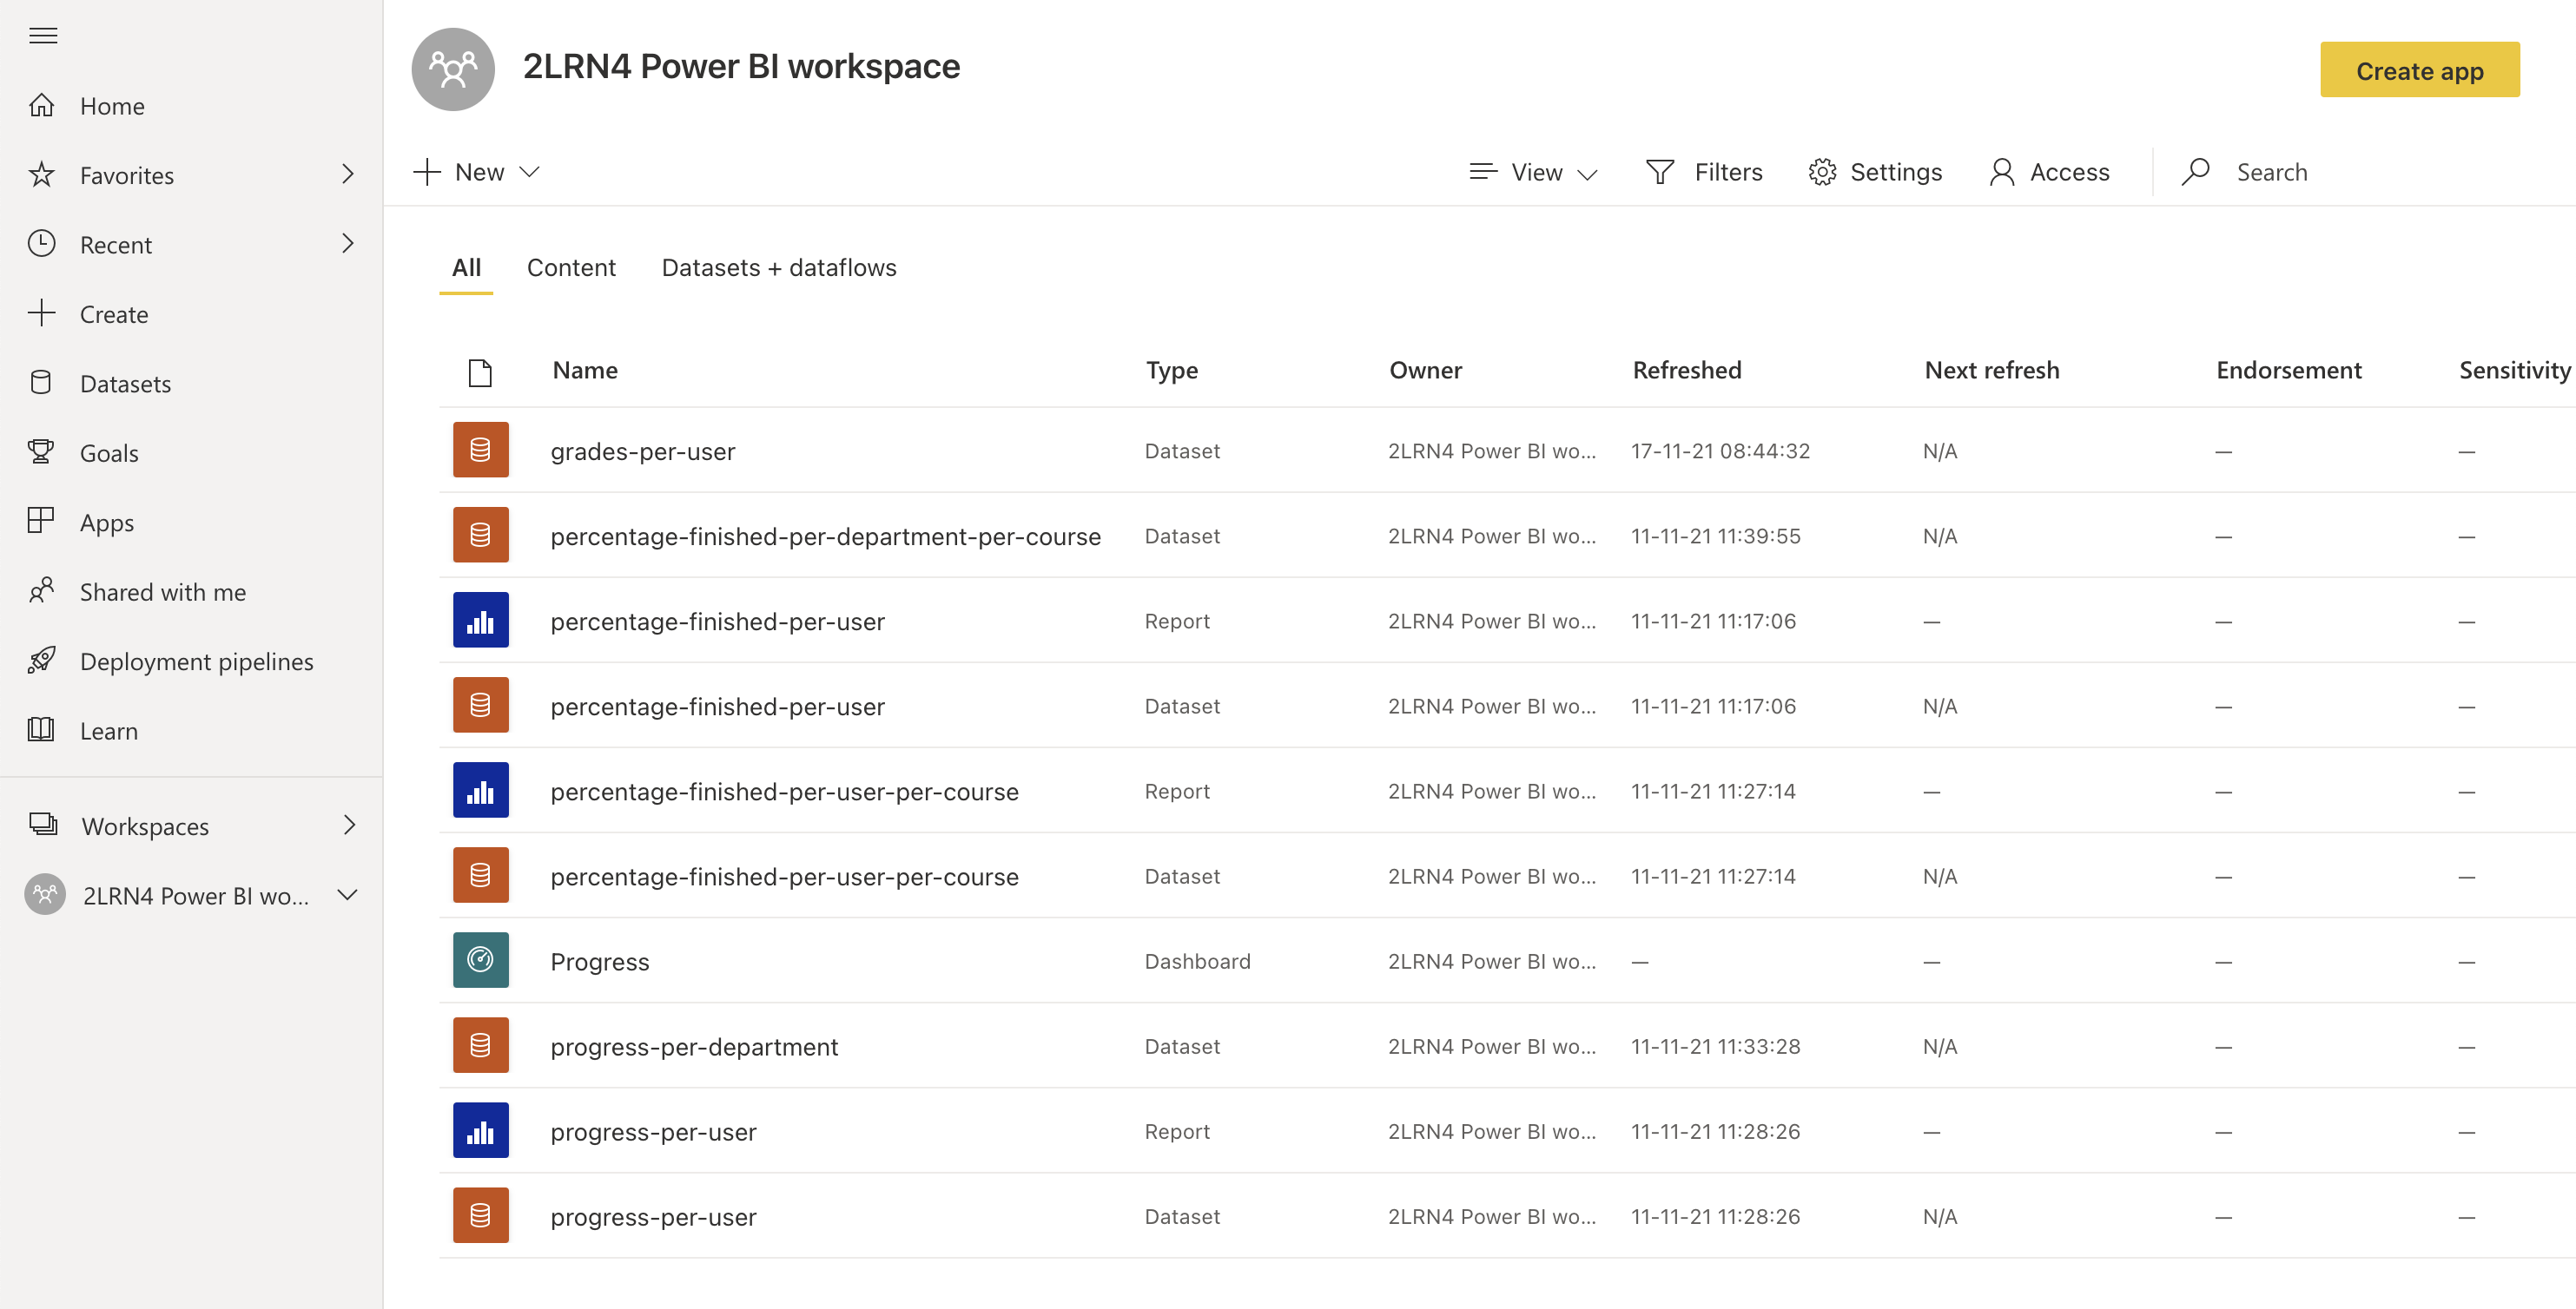Image resolution: width=2576 pixels, height=1309 pixels.
Task: Open the New dropdown menu
Action: [x=477, y=172]
